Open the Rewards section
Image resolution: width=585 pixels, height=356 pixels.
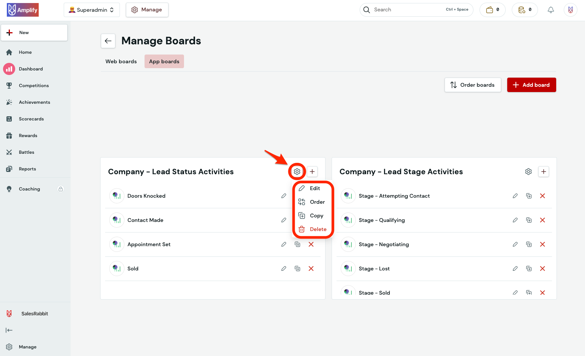click(28, 135)
